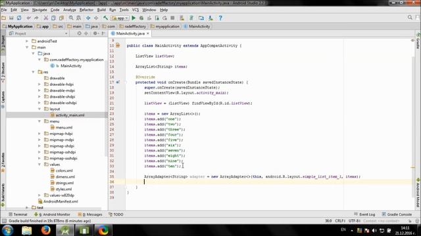Click the UTF-8 encoding selector

click(355, 221)
